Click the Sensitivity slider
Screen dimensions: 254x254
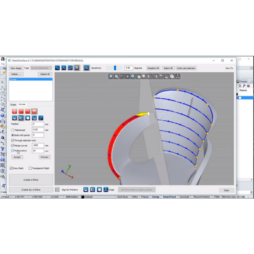(x=114, y=68)
